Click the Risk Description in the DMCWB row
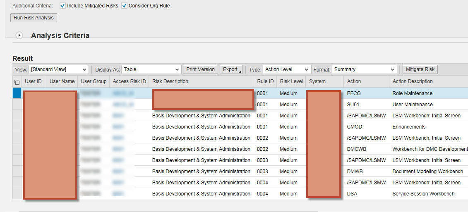 pyautogui.click(x=201, y=149)
